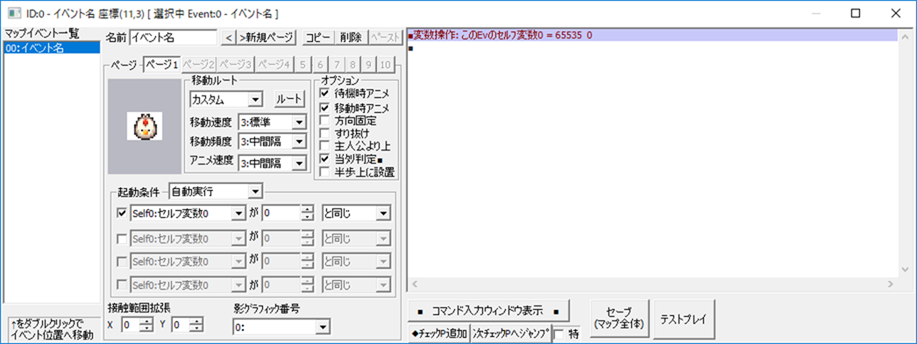Viewport: 917px width, 344px height.
Task: Enable 半歩上に設置 checkbox
Action: [x=324, y=172]
